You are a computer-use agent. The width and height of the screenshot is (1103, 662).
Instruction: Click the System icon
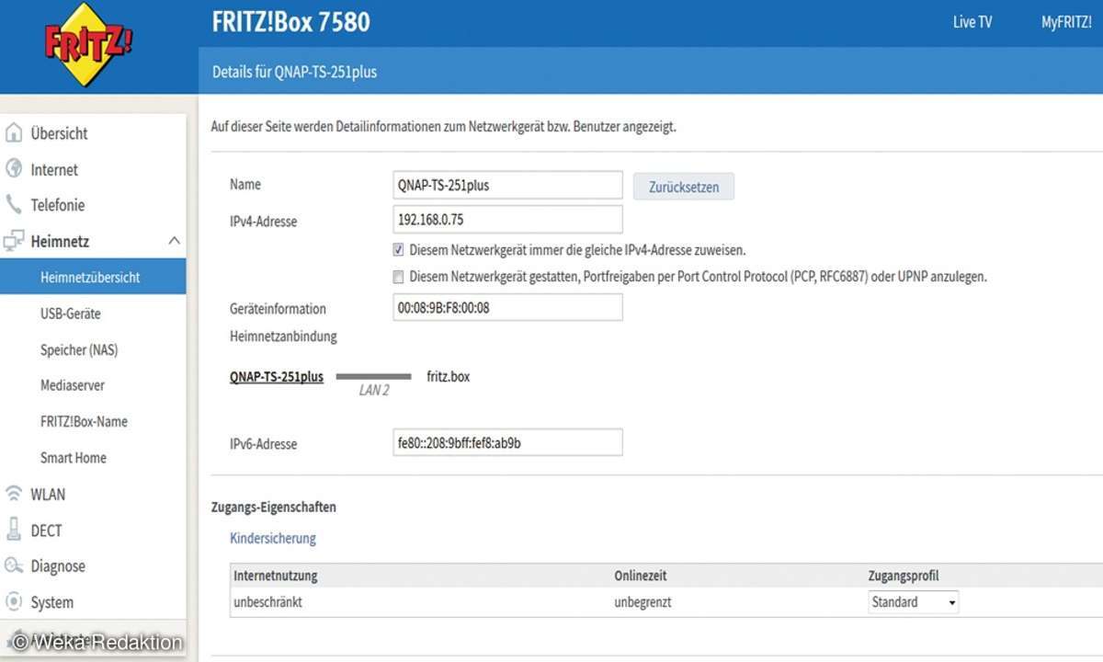tap(14, 602)
